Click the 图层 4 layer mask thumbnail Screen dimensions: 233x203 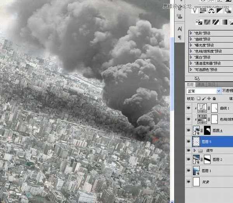click(207, 130)
